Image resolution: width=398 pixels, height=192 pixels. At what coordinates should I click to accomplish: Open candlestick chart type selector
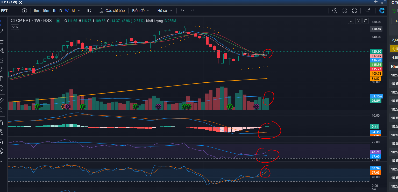89,11
